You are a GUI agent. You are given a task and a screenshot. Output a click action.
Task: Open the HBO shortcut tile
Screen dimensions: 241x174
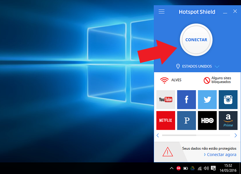(207, 120)
